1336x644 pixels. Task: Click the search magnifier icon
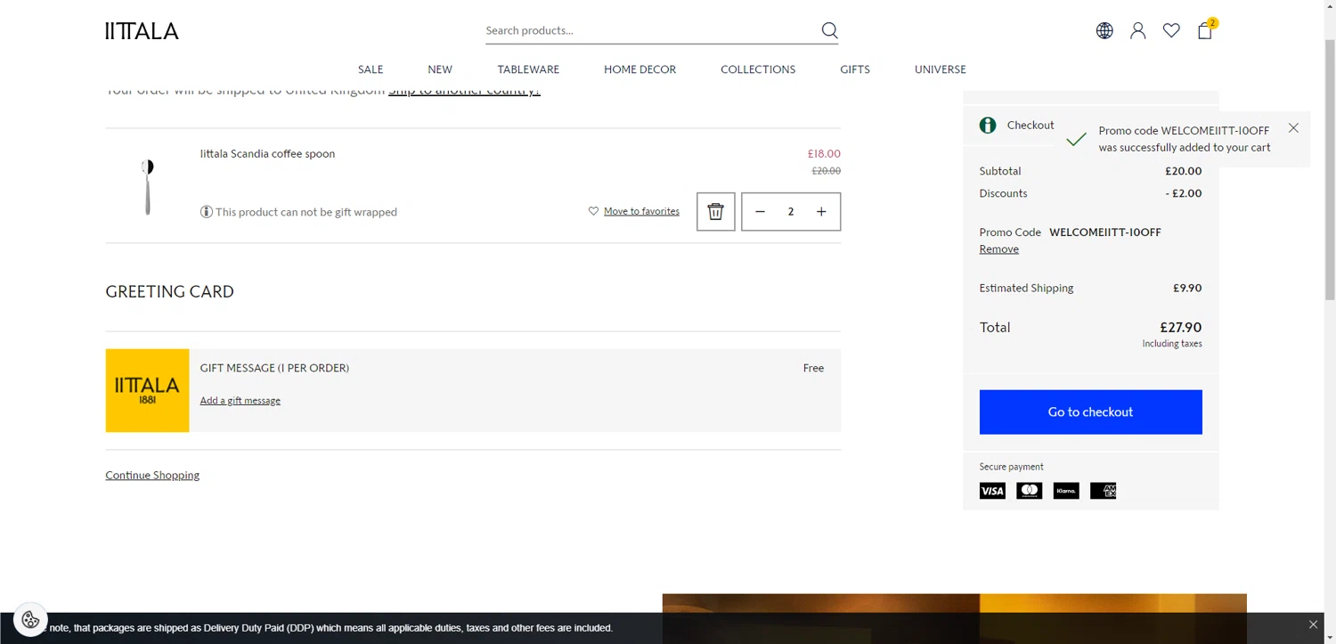click(x=829, y=30)
